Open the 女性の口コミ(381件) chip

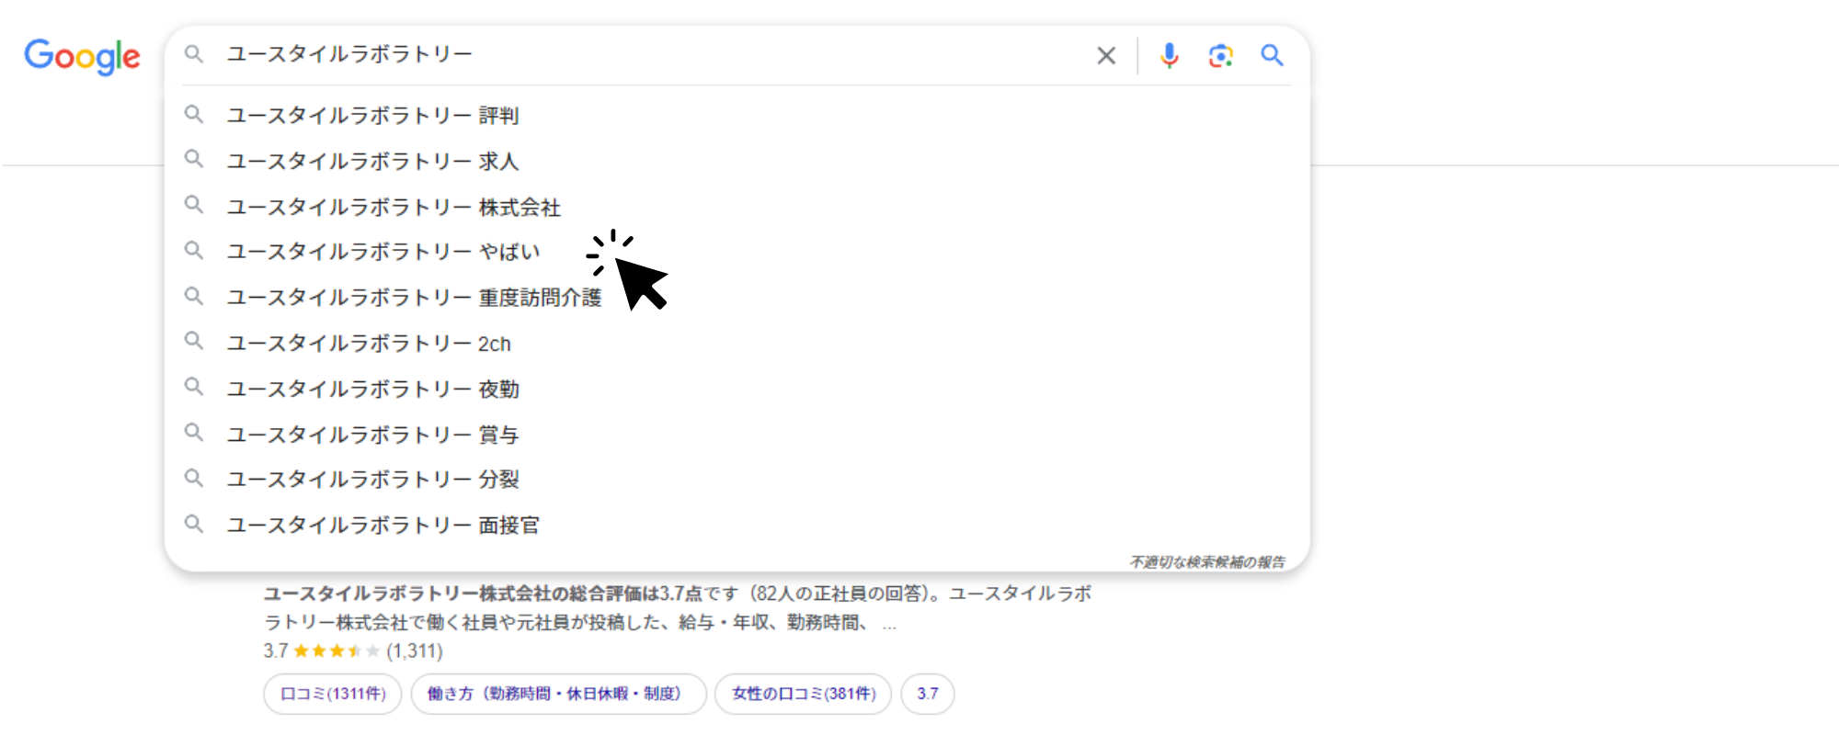tap(804, 694)
